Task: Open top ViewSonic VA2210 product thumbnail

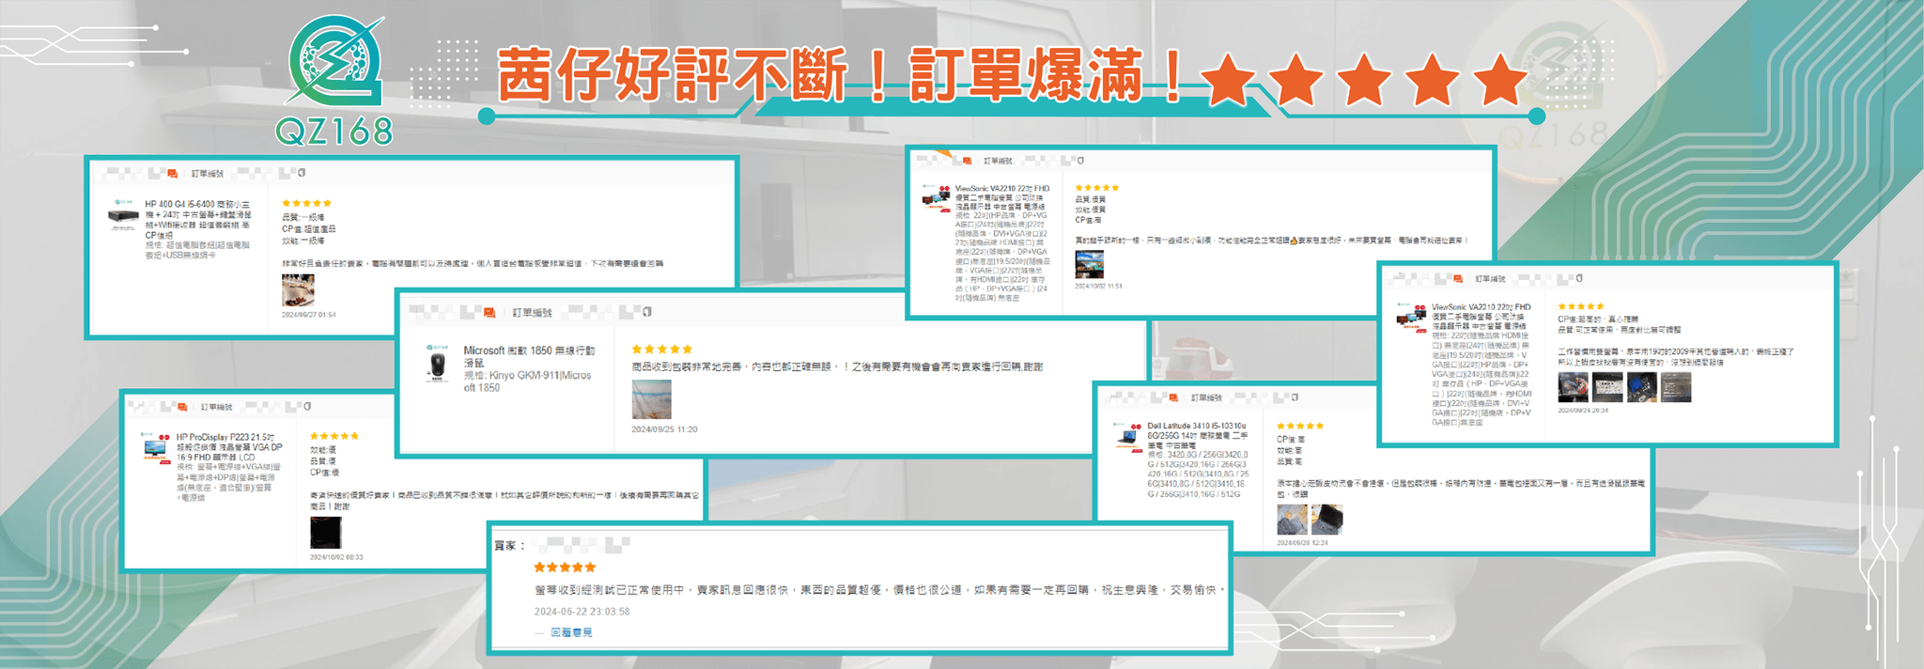Action: 936,197
